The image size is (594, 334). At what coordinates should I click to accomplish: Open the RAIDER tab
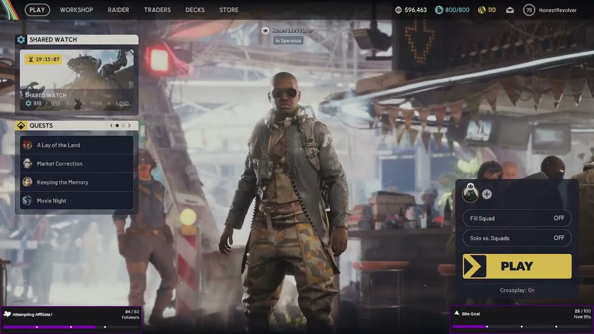pyautogui.click(x=118, y=10)
